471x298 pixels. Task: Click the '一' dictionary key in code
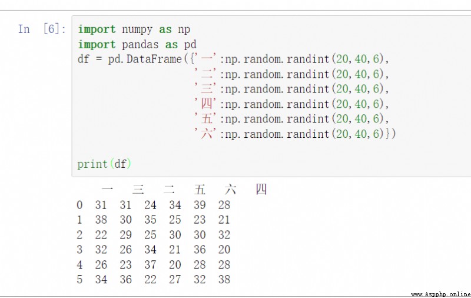(x=205, y=58)
